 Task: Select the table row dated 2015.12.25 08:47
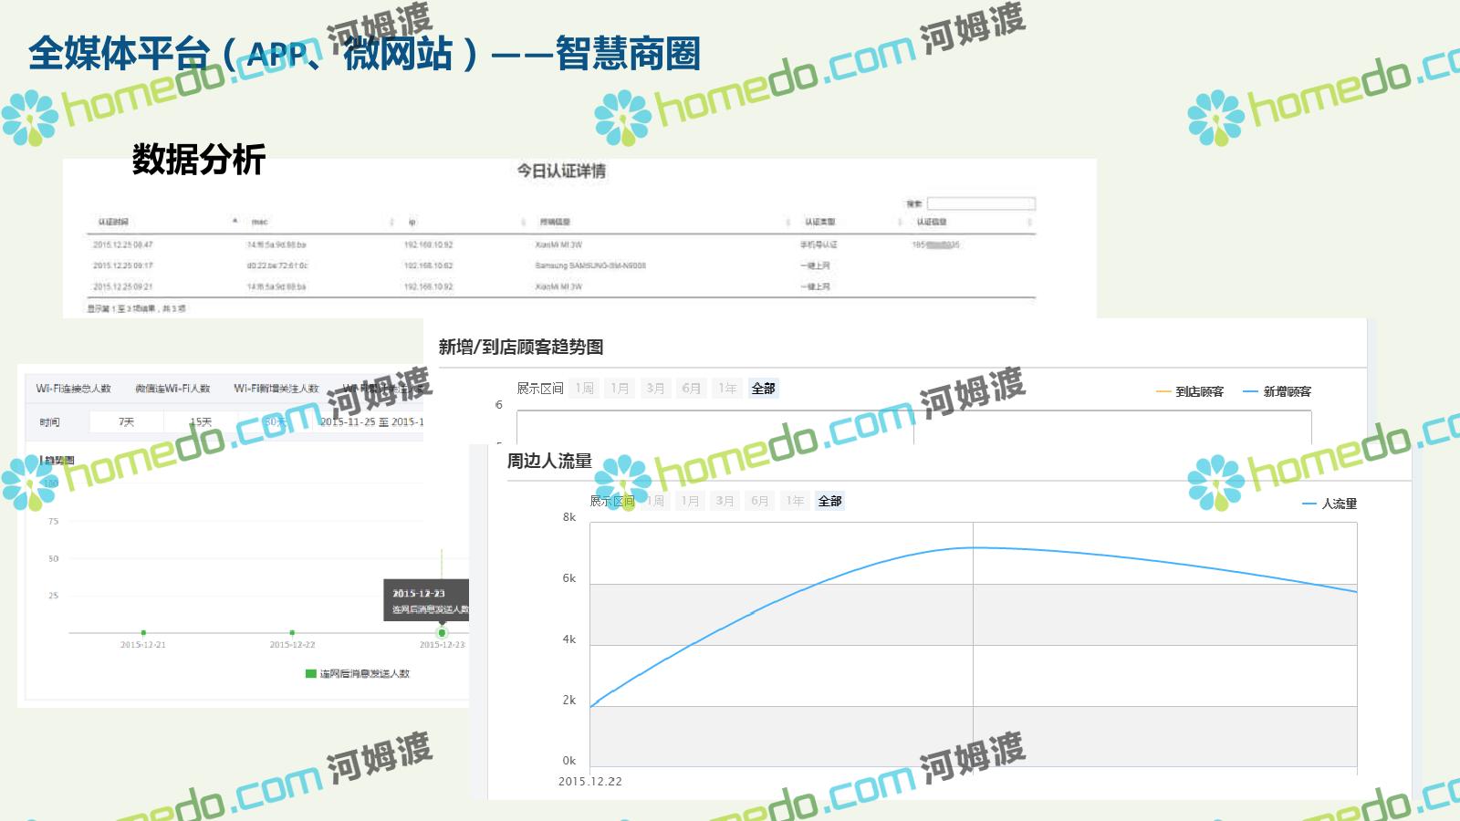pos(561,244)
